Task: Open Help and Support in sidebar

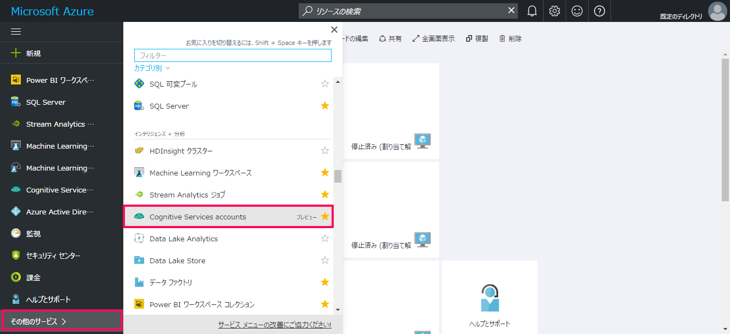Action: pyautogui.click(x=61, y=299)
